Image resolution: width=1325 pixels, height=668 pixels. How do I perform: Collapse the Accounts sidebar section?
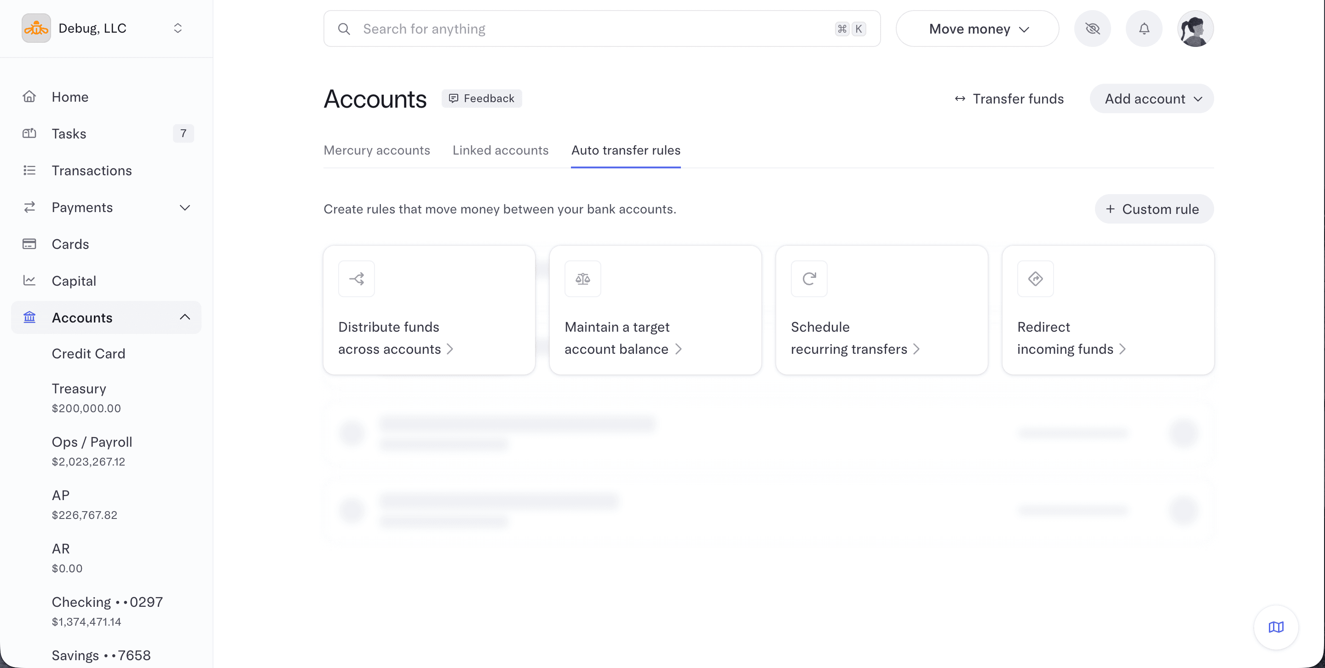click(x=184, y=317)
